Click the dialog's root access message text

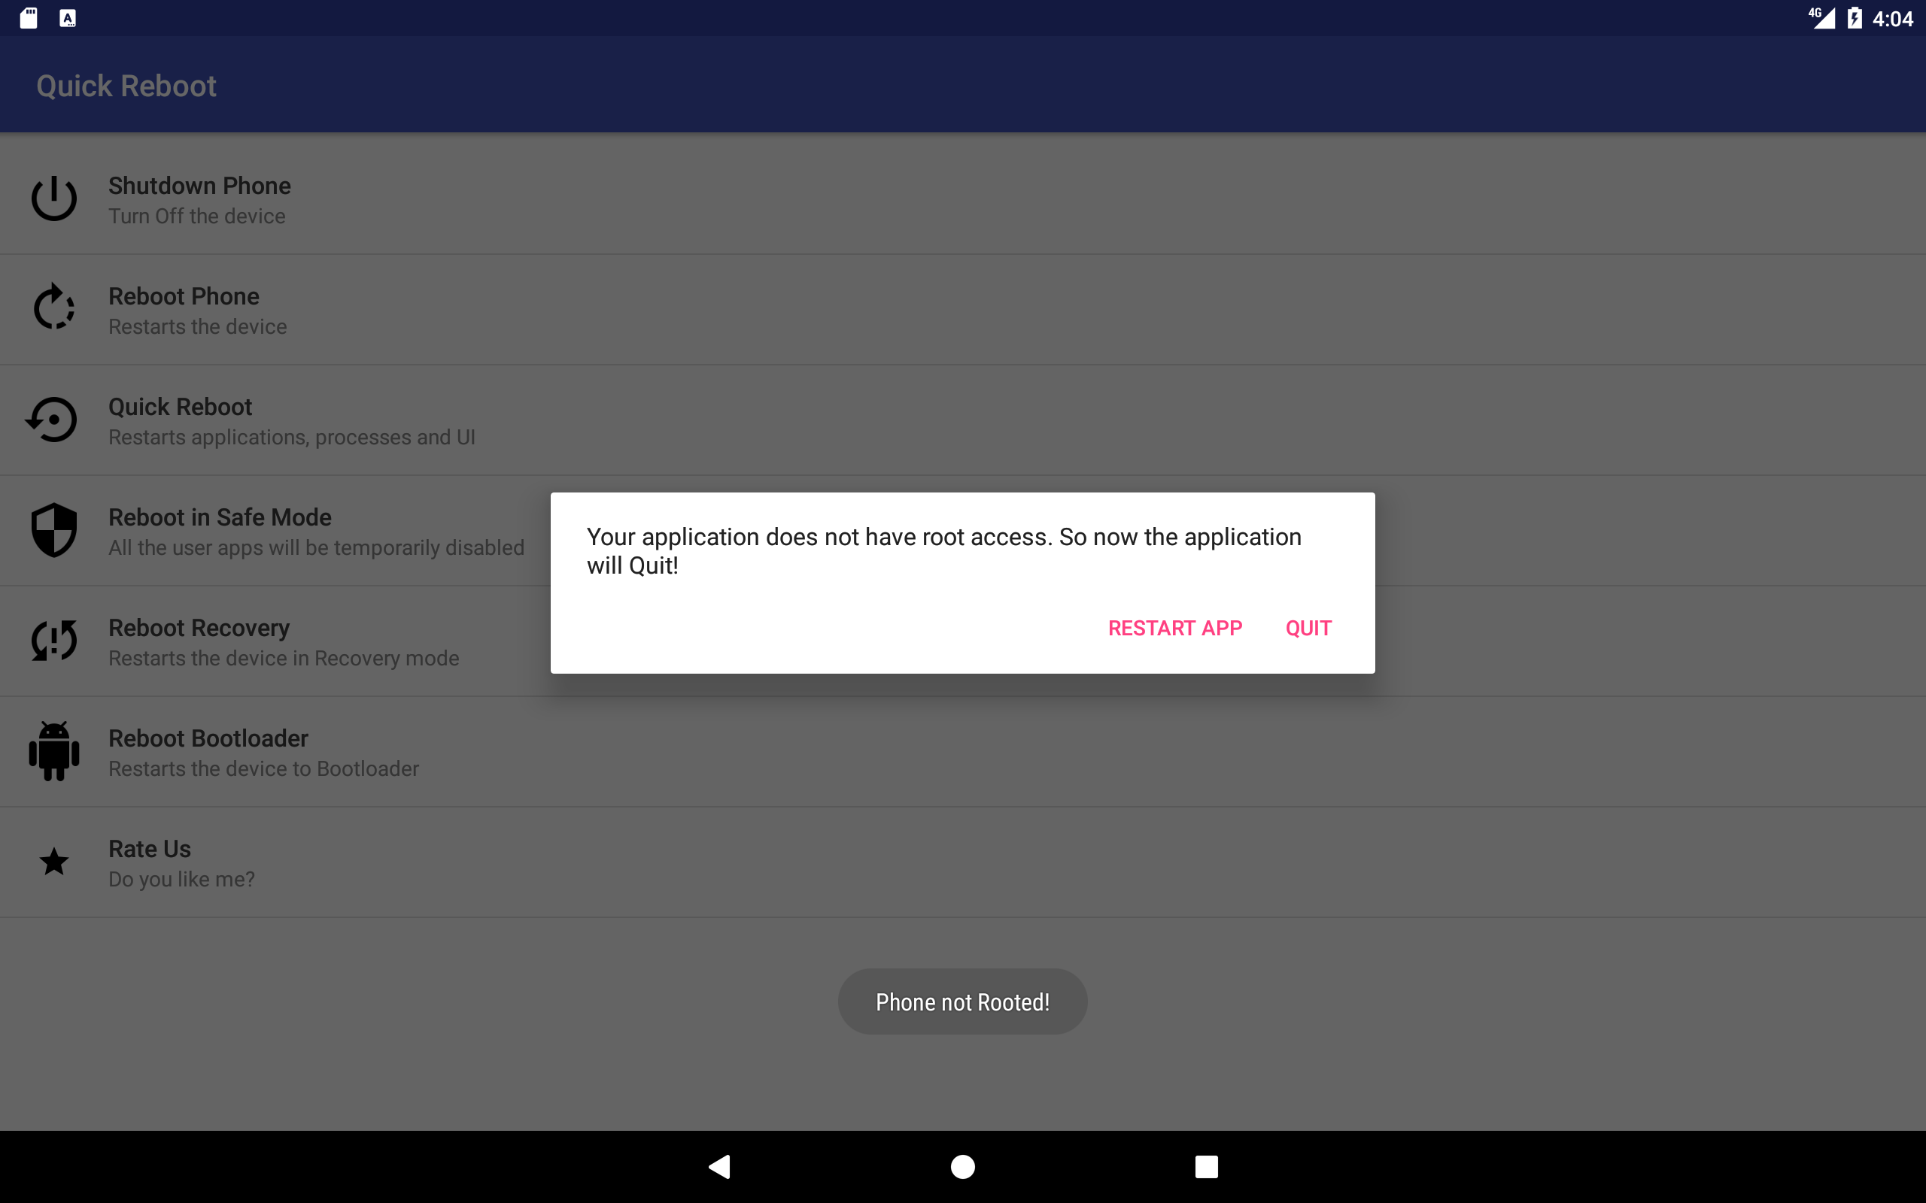coord(944,551)
